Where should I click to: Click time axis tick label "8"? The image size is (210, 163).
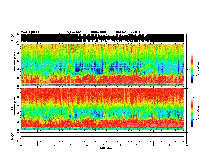(153, 145)
